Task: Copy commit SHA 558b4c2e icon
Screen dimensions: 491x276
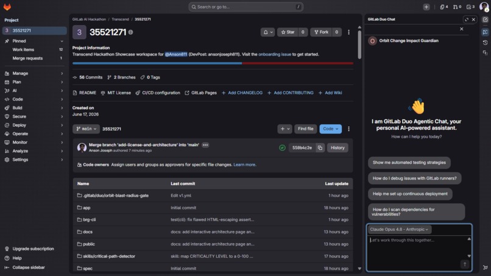Action: tap(320, 148)
